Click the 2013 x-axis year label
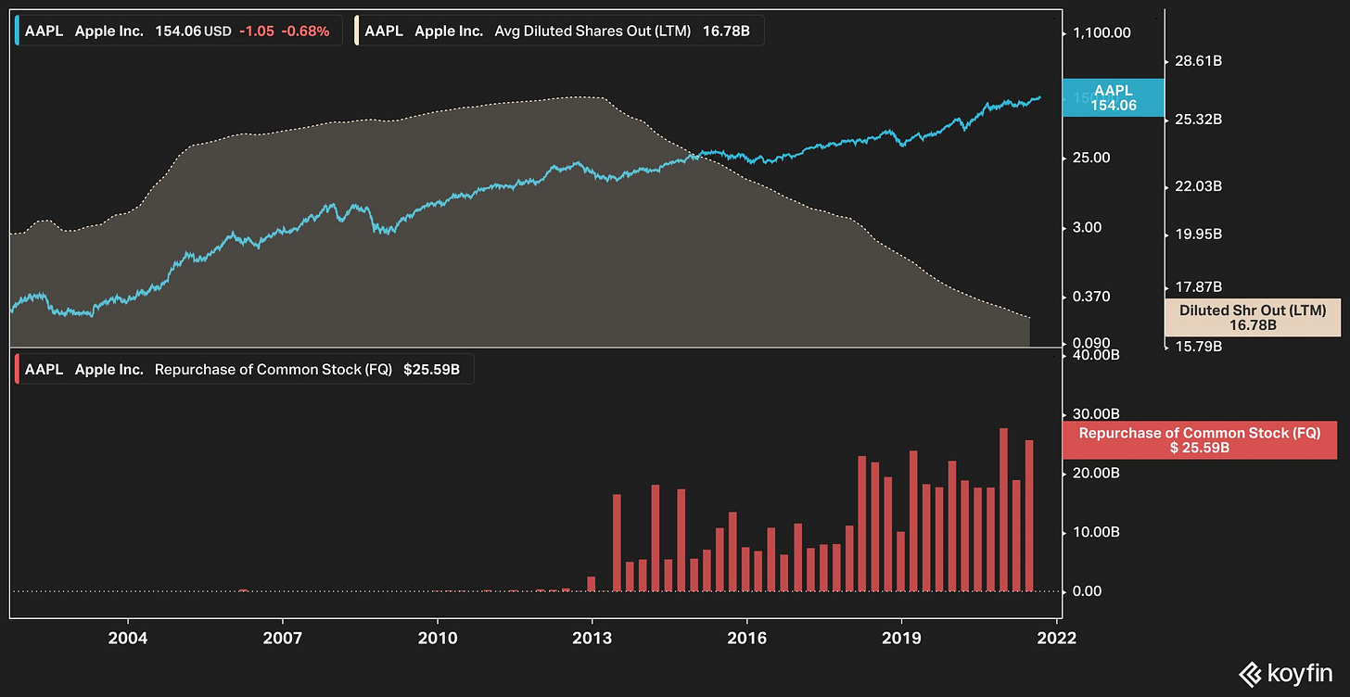Viewport: 1350px width, 697px height. click(x=592, y=639)
